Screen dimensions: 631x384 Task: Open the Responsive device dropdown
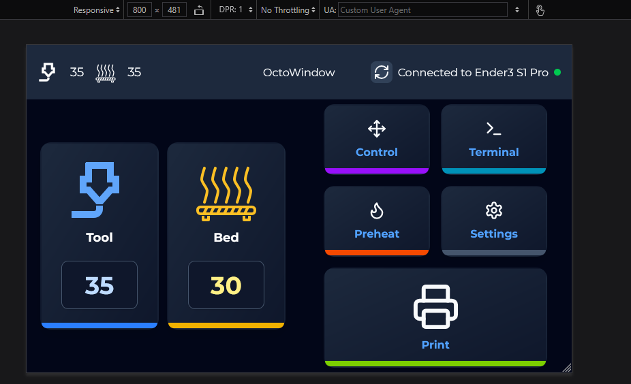click(97, 10)
